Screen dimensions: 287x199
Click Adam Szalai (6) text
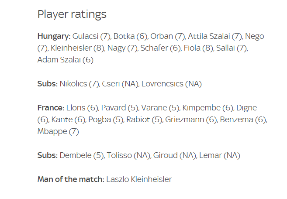click(x=66, y=60)
